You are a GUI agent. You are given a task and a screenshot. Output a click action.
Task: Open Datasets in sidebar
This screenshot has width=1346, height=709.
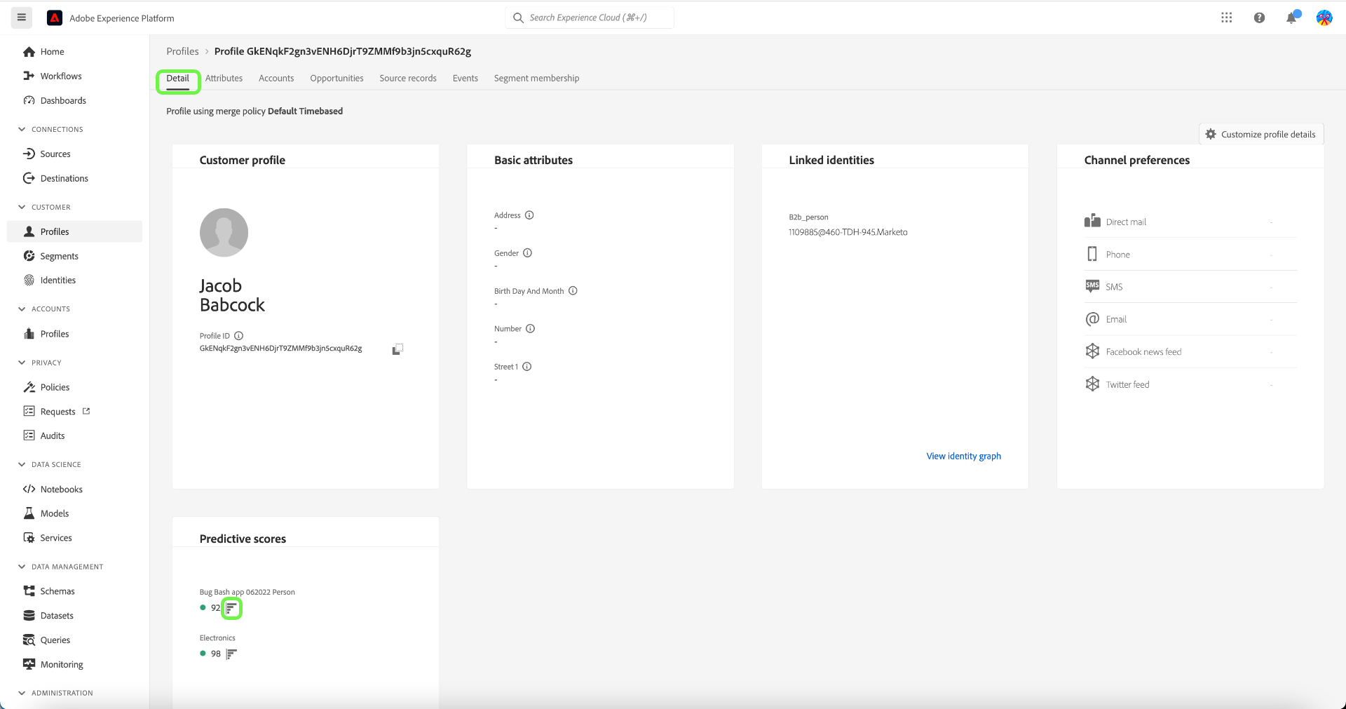tap(74, 616)
